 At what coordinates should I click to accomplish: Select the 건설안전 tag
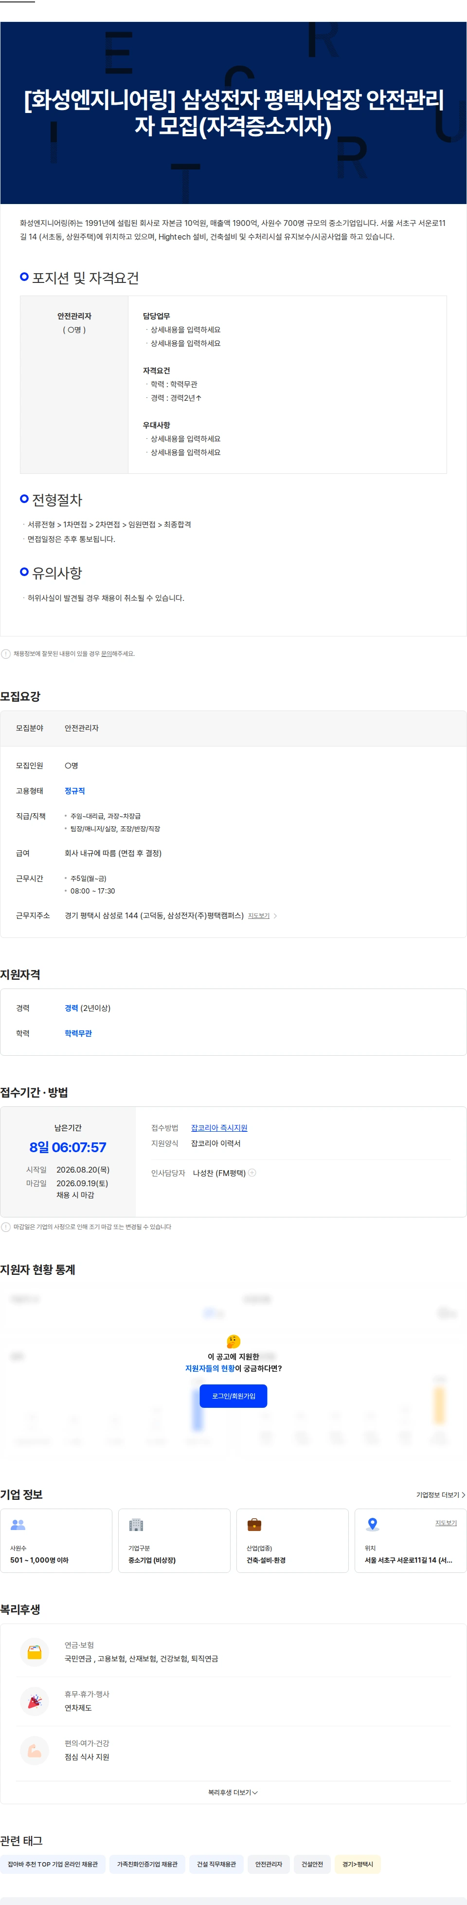tap(312, 1864)
